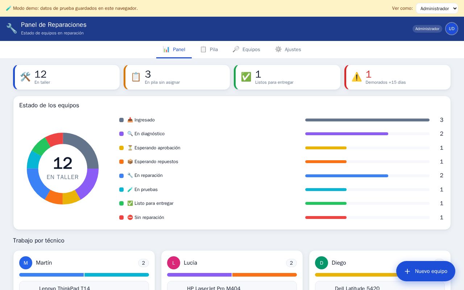The height and width of the screenshot is (290, 464).
Task: Click the donut chart center showing 12 En taller
Action: (x=63, y=169)
